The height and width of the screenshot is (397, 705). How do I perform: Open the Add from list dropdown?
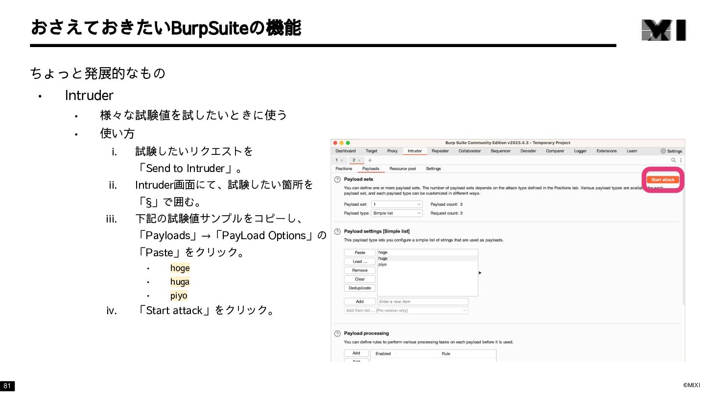point(406,310)
